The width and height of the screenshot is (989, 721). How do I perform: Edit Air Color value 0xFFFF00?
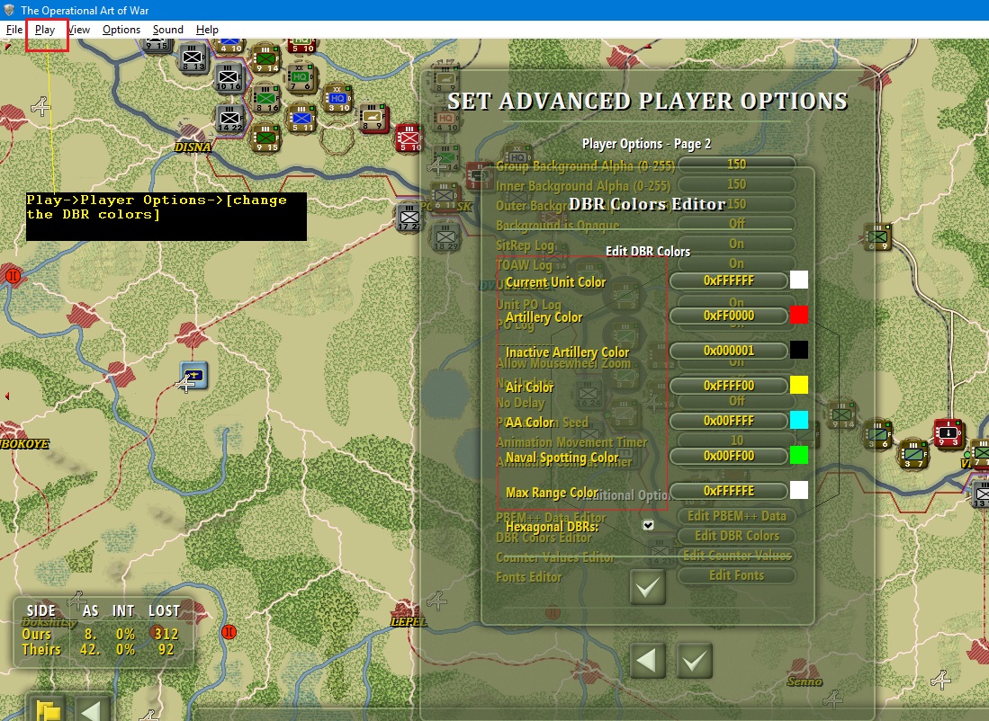[729, 386]
